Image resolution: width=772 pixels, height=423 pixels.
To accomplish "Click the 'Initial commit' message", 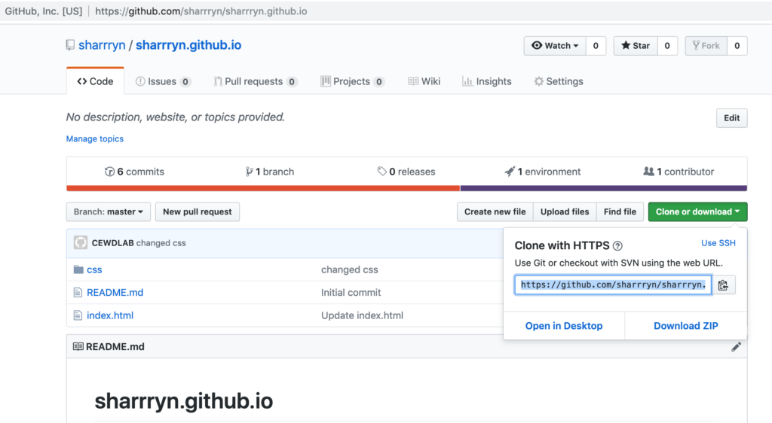I will [351, 292].
